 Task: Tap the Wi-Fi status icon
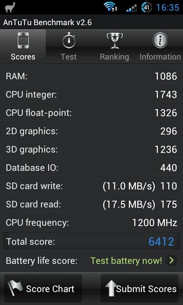(111, 7)
